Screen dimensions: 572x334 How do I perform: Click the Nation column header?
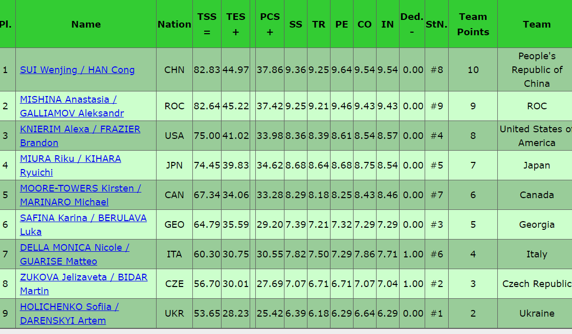(174, 24)
